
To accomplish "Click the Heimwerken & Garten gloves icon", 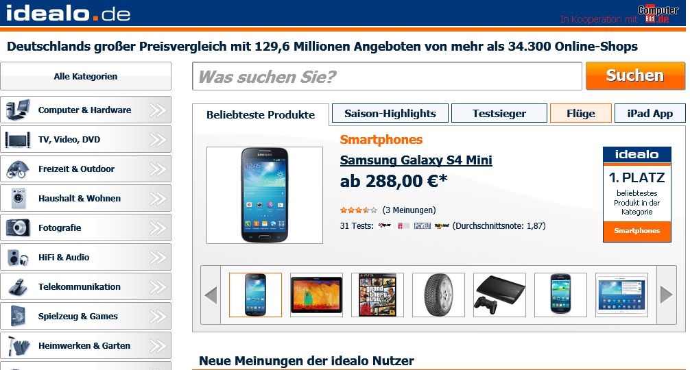I will coord(19,346).
